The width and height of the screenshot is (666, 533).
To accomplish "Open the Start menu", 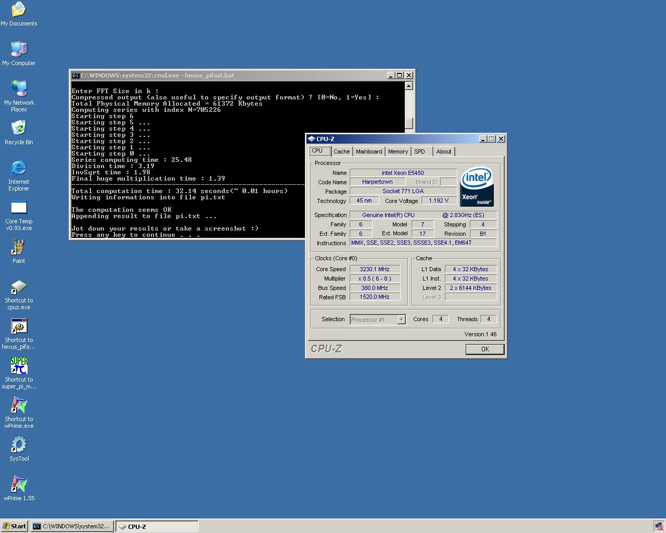I will coord(15,526).
